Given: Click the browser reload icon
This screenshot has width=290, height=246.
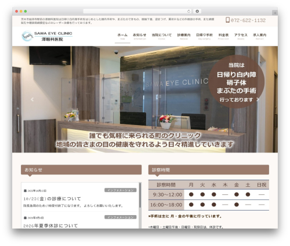Looking at the screenshot, I should (188, 12).
